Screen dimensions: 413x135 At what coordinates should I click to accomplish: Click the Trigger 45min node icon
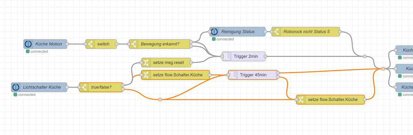pyautogui.click(x=233, y=75)
